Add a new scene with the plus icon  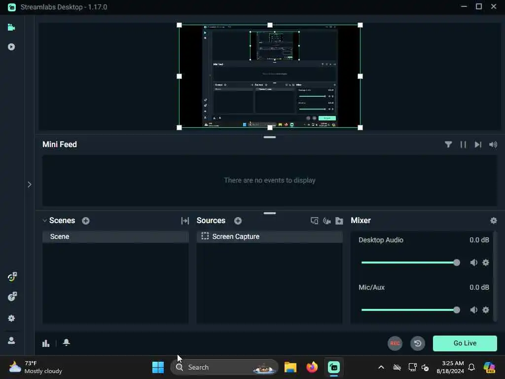coord(86,221)
